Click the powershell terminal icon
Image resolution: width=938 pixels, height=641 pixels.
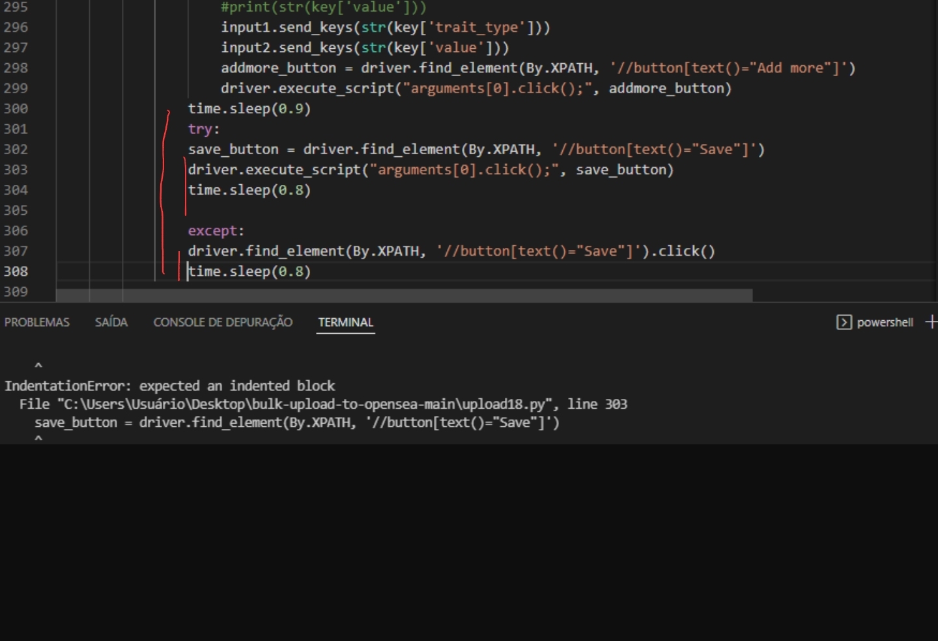click(844, 322)
